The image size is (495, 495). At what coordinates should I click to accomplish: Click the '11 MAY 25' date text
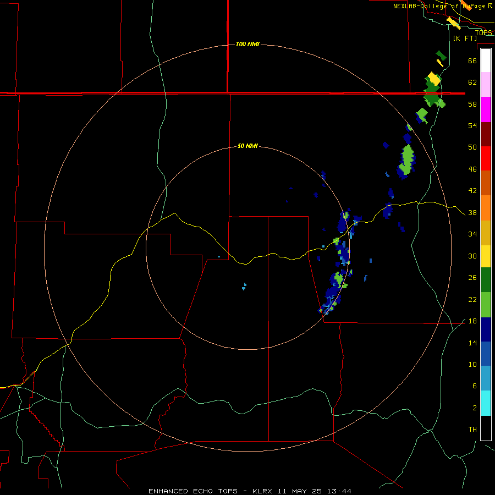coord(300,491)
